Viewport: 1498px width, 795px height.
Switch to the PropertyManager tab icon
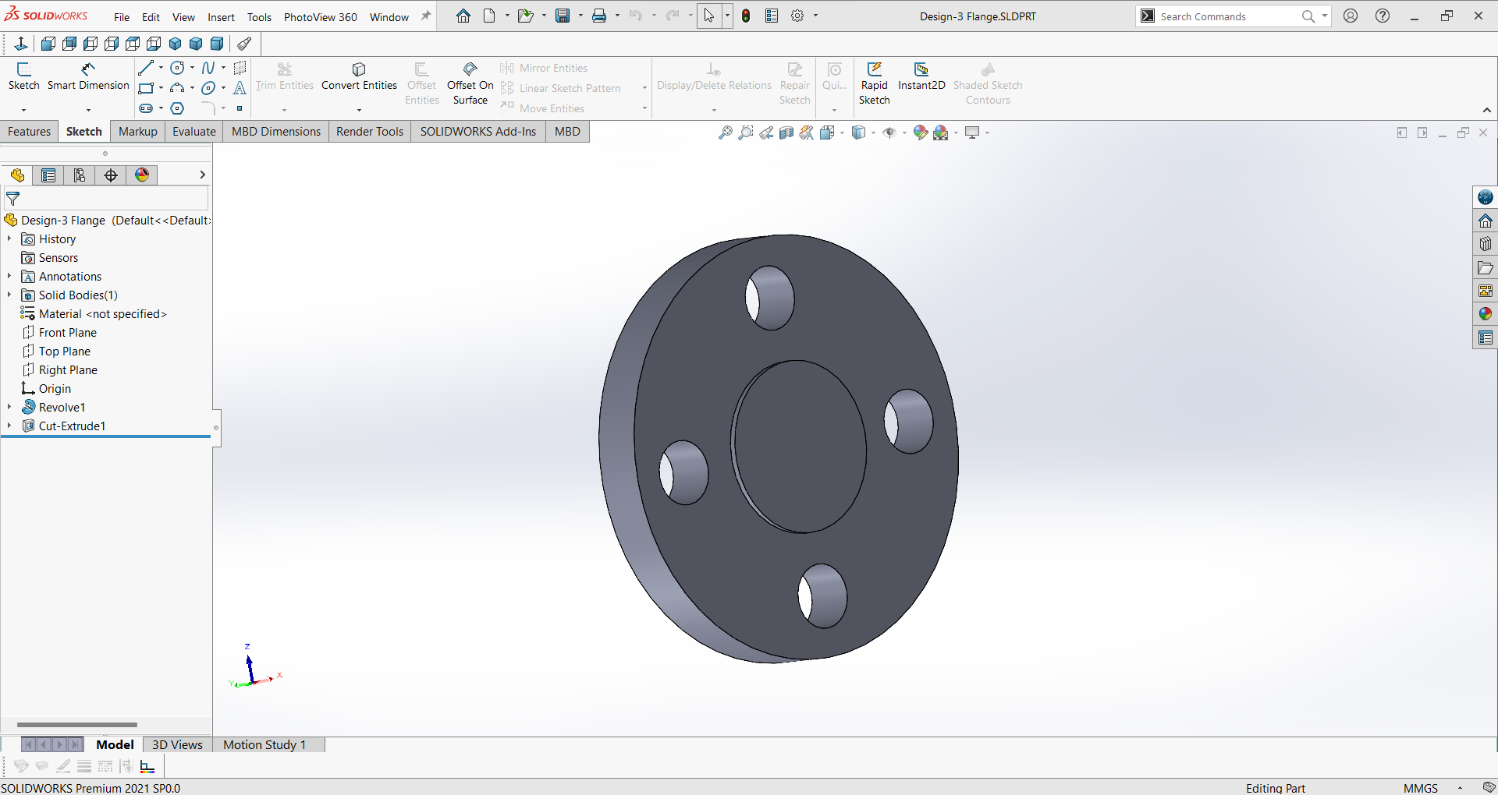(x=48, y=175)
